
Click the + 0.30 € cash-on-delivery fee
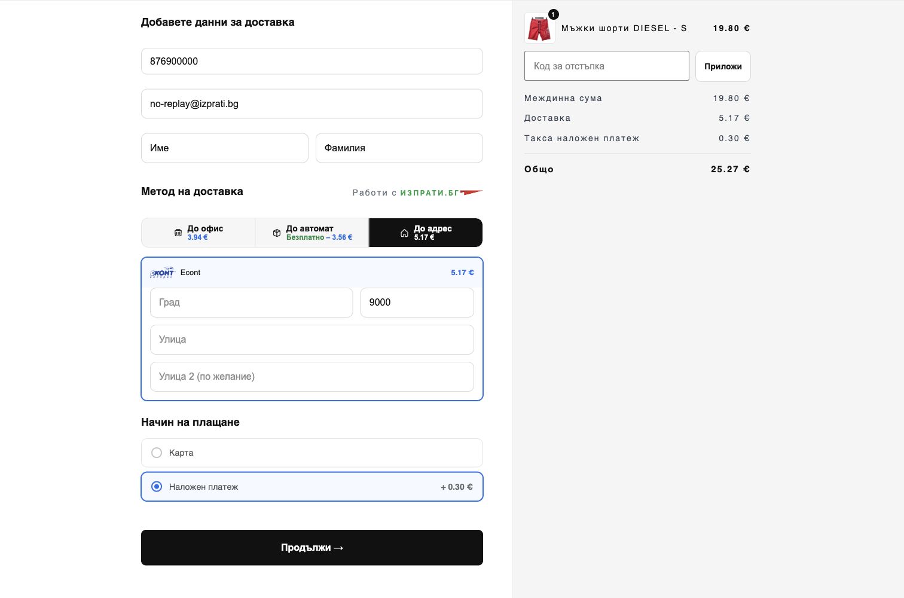pos(457,487)
